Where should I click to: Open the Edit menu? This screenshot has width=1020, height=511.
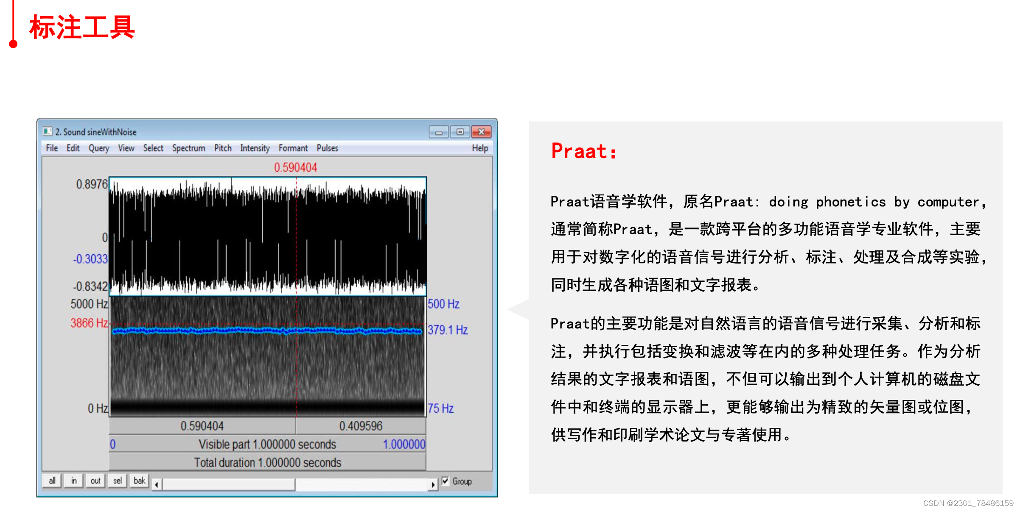tap(73, 148)
